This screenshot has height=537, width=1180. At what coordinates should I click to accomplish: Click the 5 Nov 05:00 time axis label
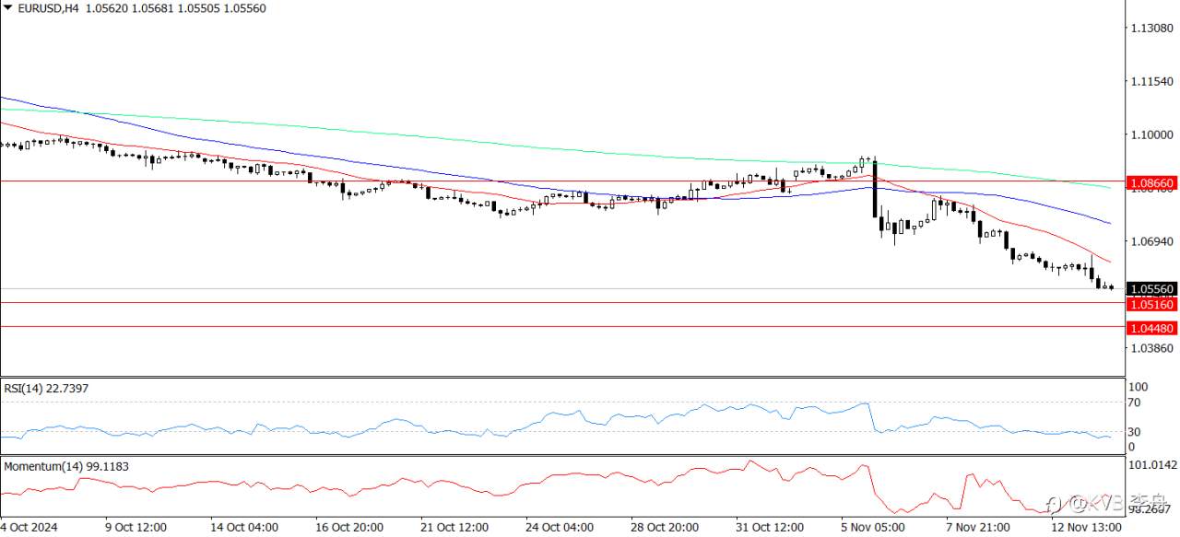tap(875, 527)
